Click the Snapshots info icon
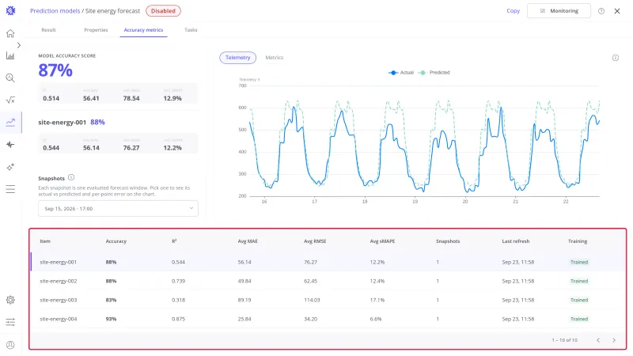Image resolution: width=633 pixels, height=356 pixels. click(71, 177)
